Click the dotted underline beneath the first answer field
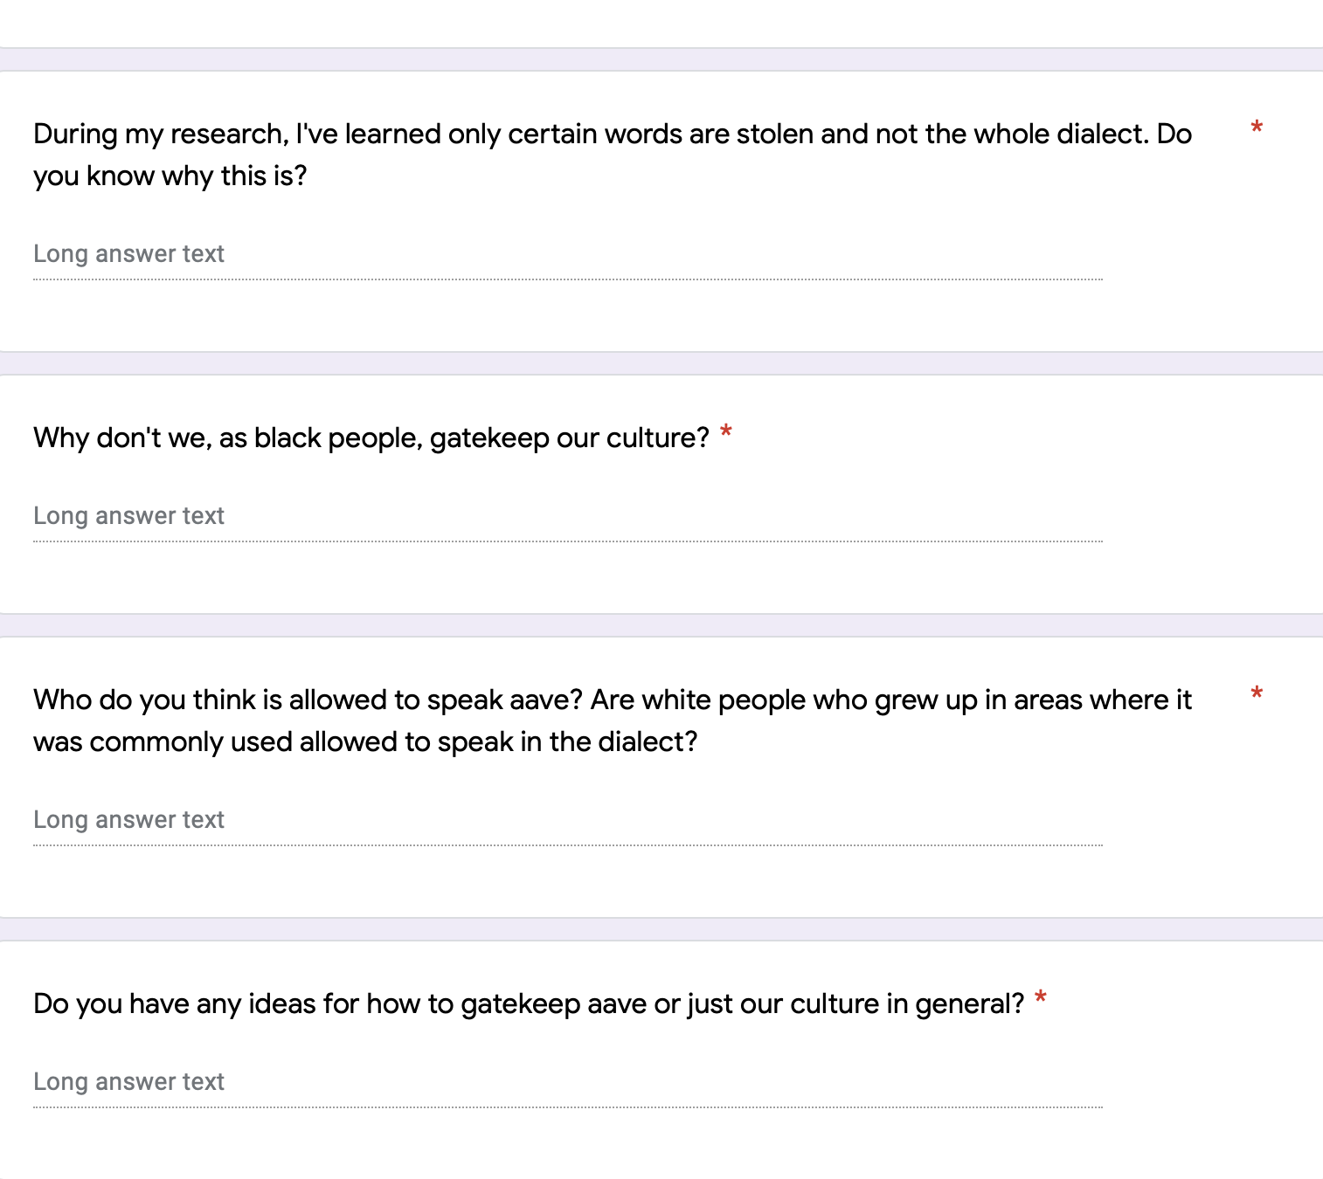The height and width of the screenshot is (1179, 1323). click(568, 279)
